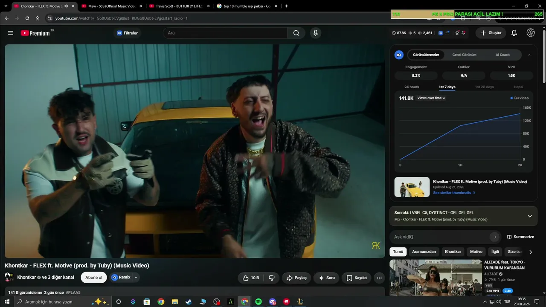The image size is (546, 307).
Task: Open the Remix dropdown arrow
Action: 136,277
